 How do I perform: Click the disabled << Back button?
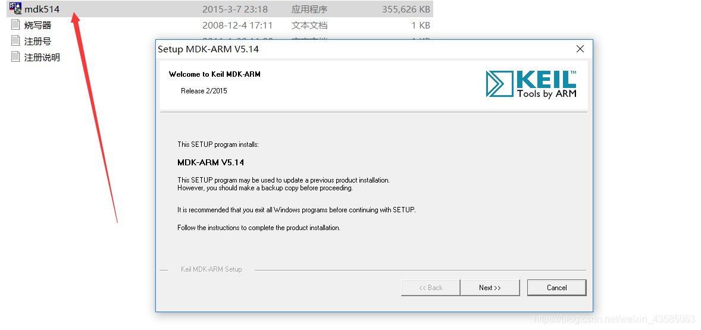430,288
